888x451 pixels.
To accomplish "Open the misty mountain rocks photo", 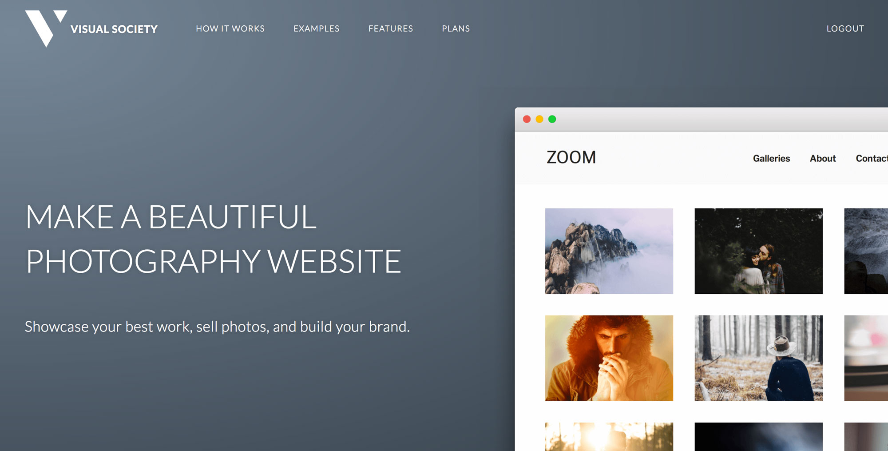I will point(609,251).
